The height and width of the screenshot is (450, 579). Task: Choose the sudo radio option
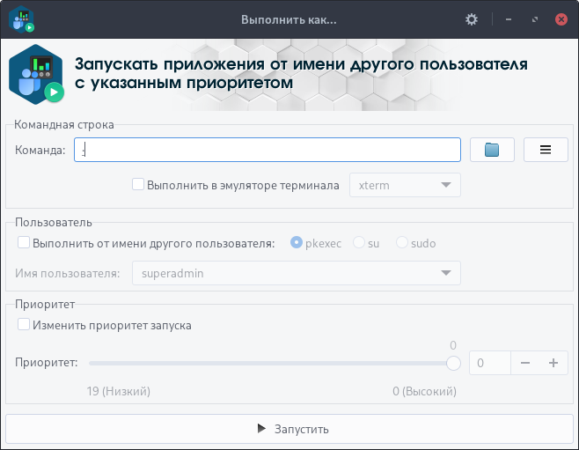tap(402, 243)
